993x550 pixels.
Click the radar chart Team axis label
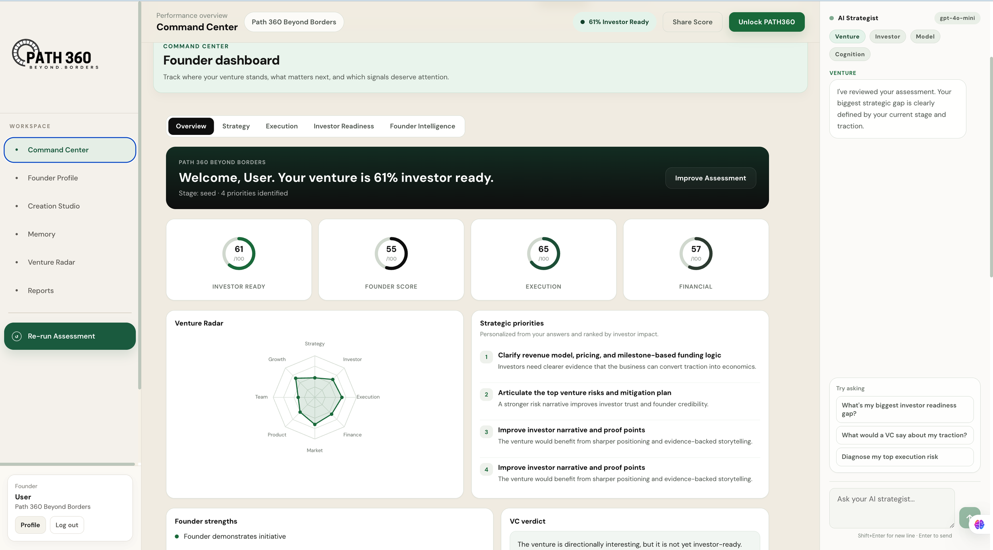point(261,397)
